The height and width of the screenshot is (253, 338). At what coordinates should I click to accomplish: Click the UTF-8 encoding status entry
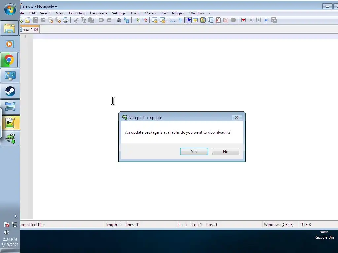pos(305,225)
